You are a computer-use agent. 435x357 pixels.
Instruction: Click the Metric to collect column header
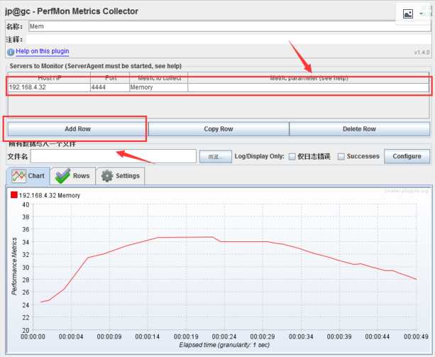click(158, 78)
